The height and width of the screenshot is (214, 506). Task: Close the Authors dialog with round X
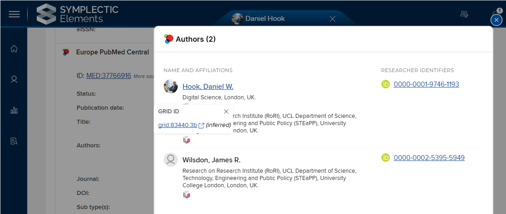click(x=496, y=20)
